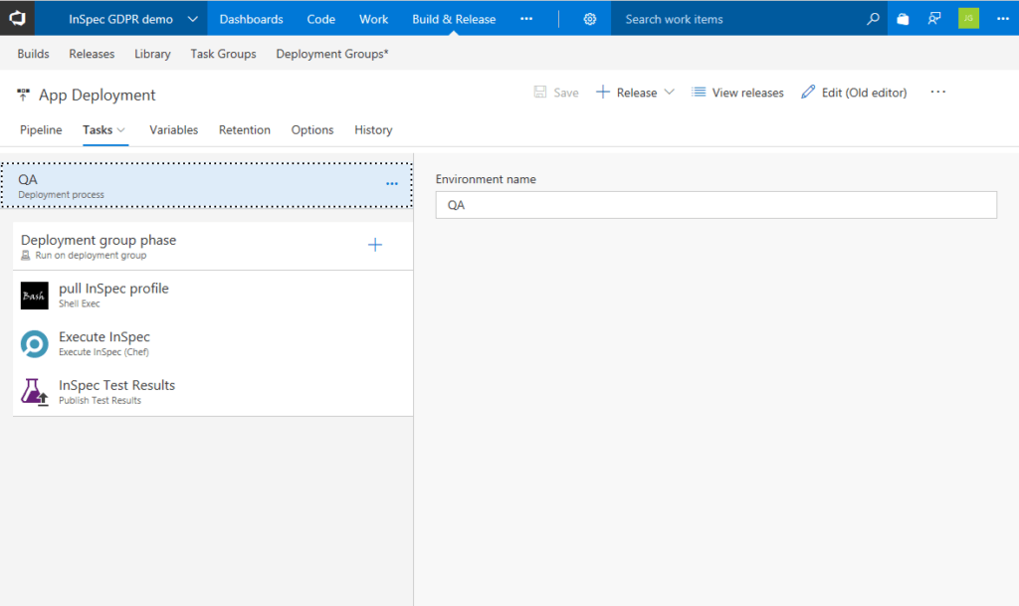Viewport: 1019px width, 606px height.
Task: Click the search magnifier icon
Action: point(873,19)
